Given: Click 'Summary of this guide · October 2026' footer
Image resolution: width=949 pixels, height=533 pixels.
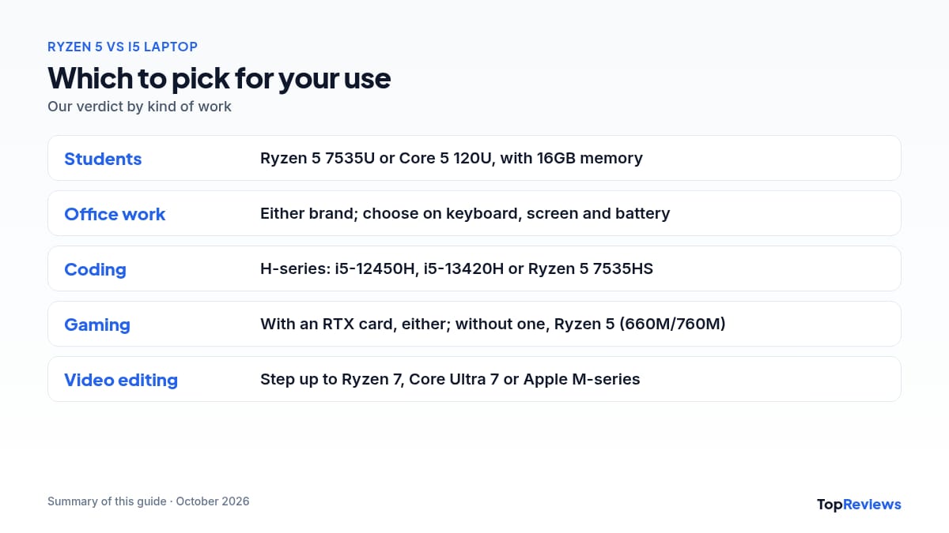Looking at the screenshot, I should pos(149,501).
